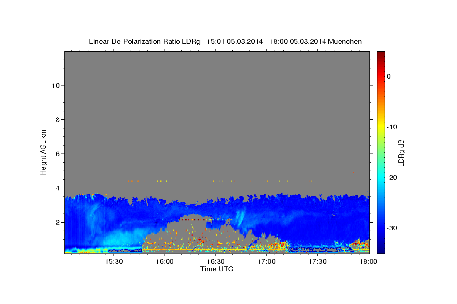
Task: Click the colorbar value -30
Action: coord(392,228)
